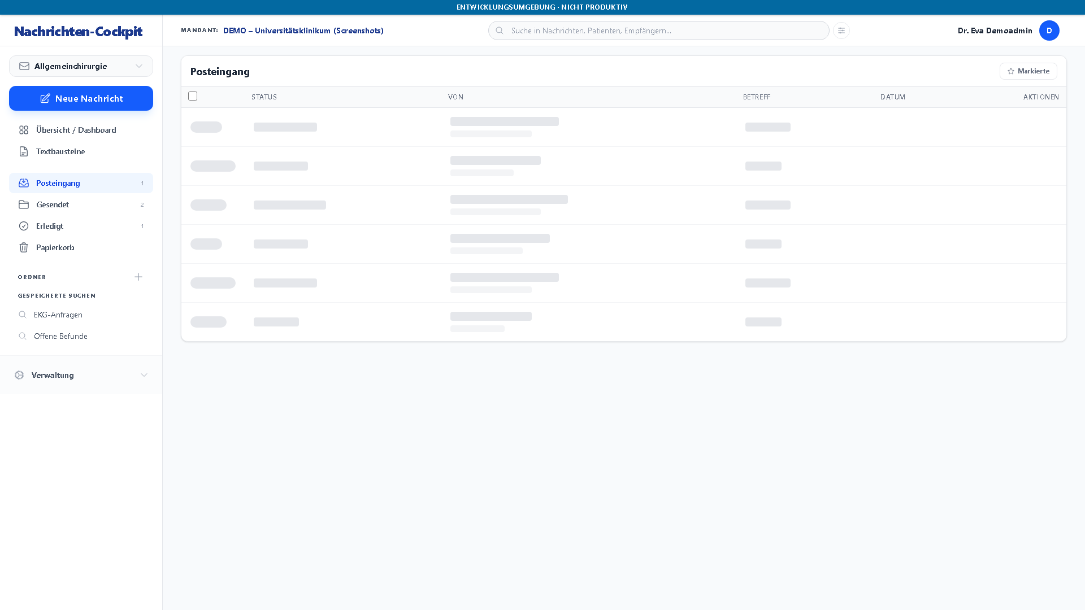Sort by the STATUS column header
The image size is (1085, 610).
264,97
